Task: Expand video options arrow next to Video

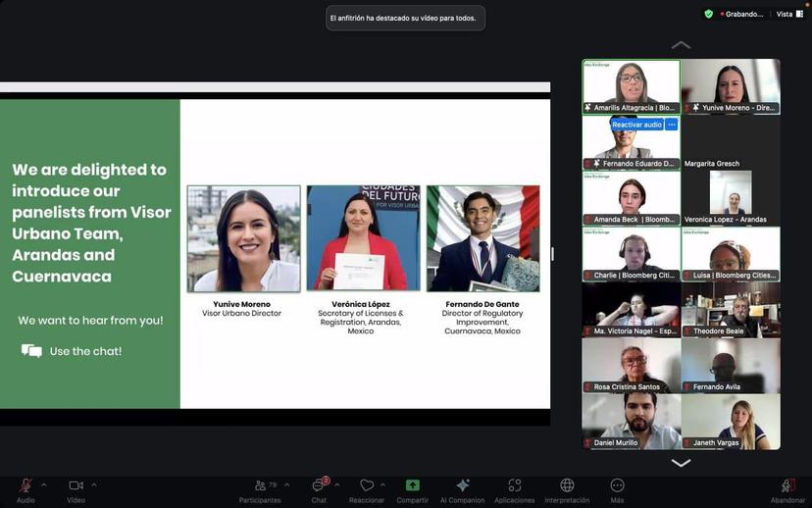Action: point(94,484)
